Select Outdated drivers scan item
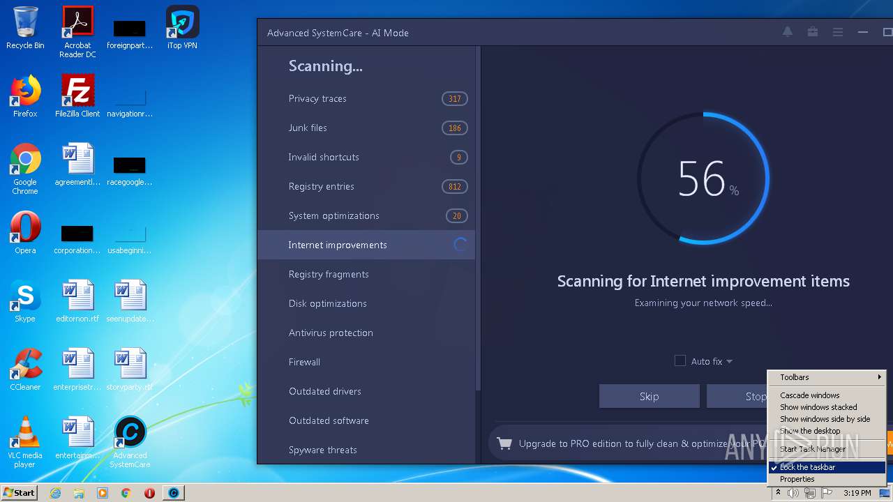Screen dimensions: 893x502 point(366,391)
